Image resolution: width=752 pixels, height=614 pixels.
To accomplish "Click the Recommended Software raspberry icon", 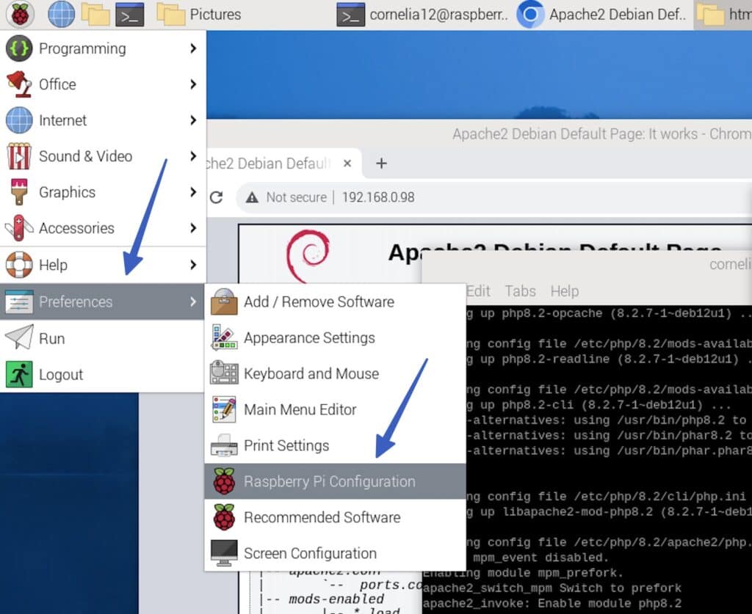I will coord(224,517).
